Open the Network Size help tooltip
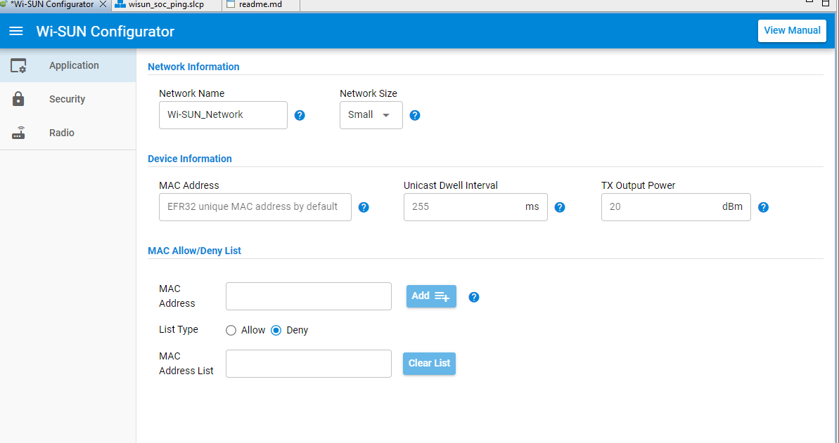Image resolution: width=839 pixels, height=443 pixels. 414,115
